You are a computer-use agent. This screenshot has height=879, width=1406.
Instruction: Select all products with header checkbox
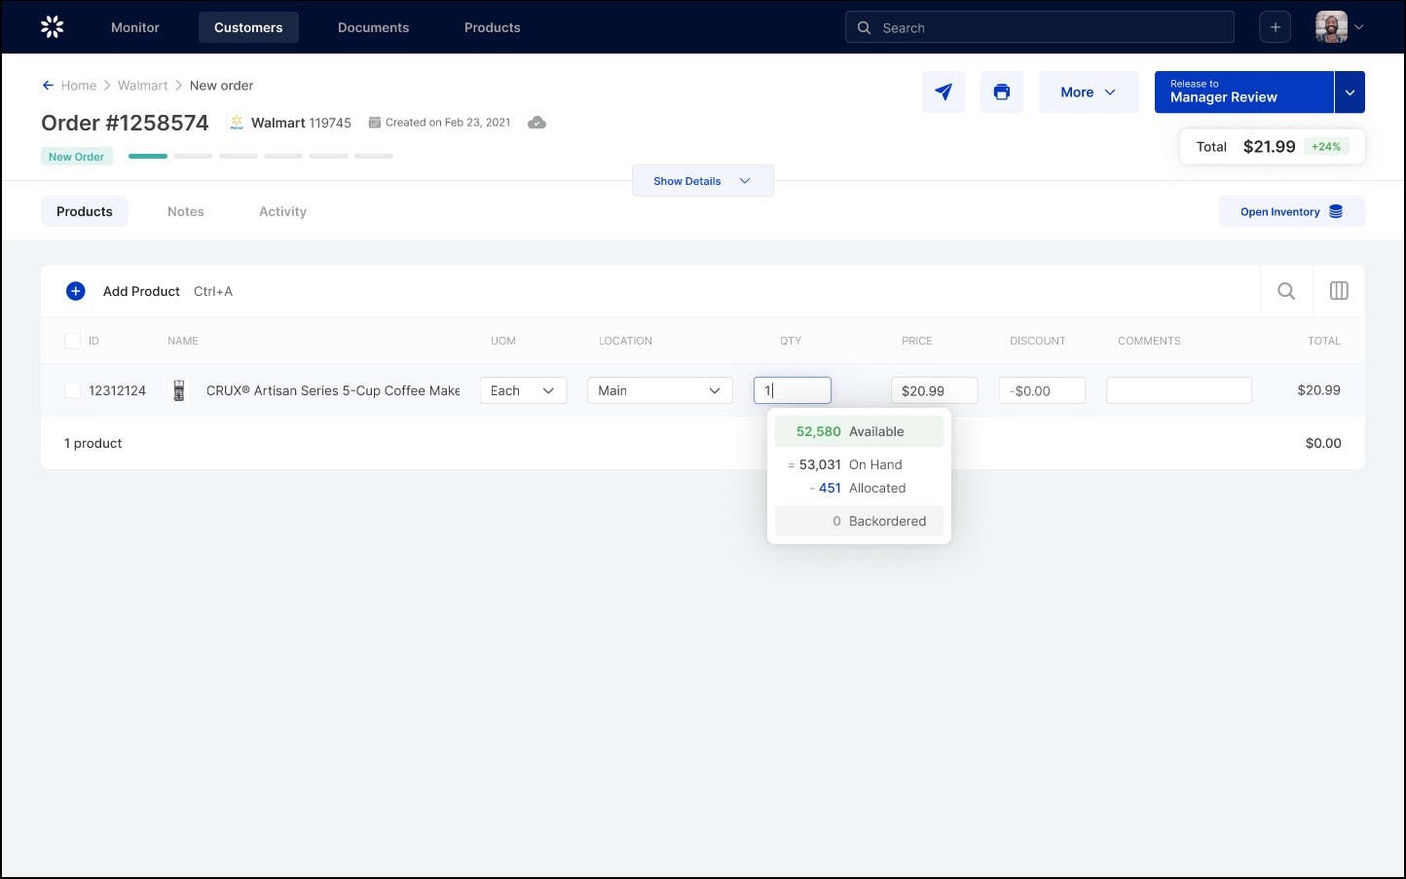click(x=72, y=341)
